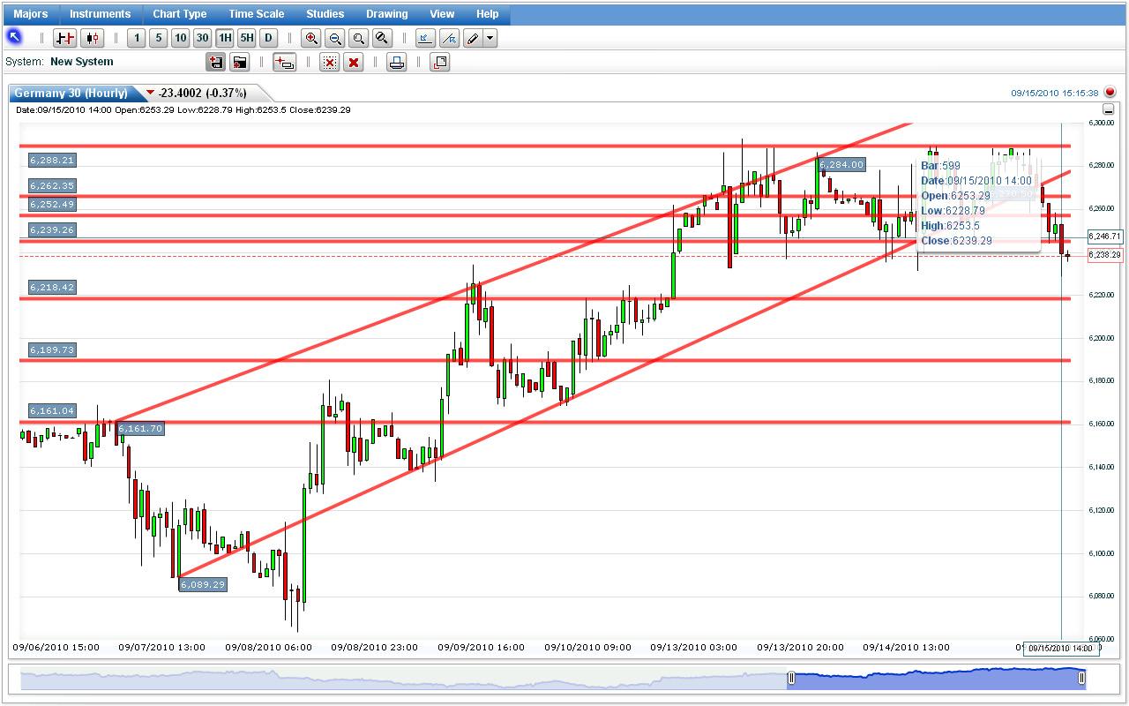The width and height of the screenshot is (1129, 706).
Task: Click the plain magnifier zoom icon
Action: tap(358, 38)
